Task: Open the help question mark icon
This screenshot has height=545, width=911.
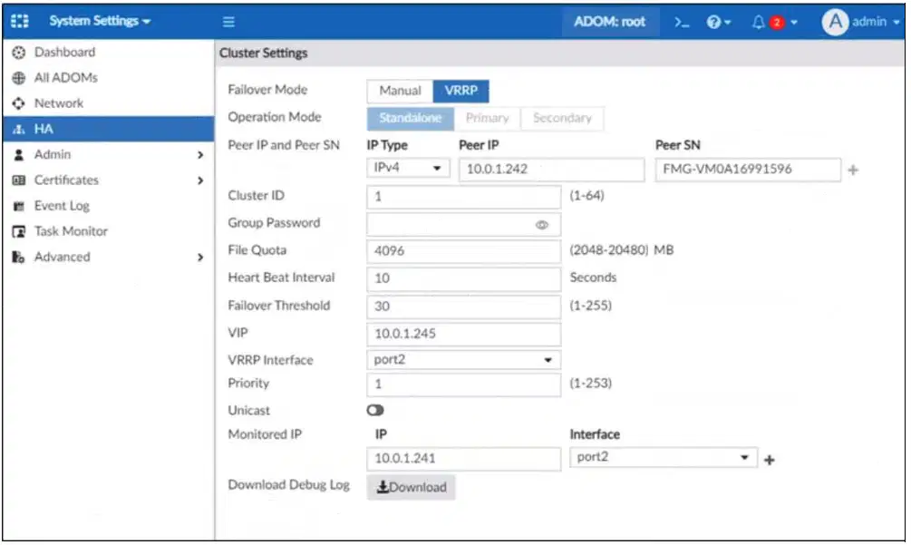Action: coord(713,22)
